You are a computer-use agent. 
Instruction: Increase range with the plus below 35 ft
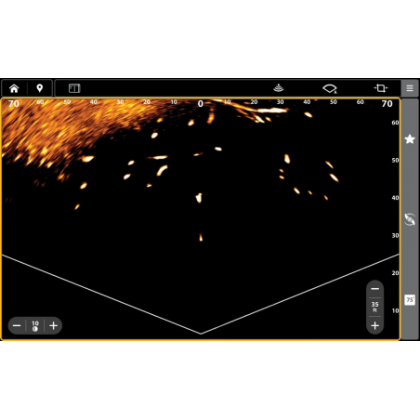coord(374,325)
